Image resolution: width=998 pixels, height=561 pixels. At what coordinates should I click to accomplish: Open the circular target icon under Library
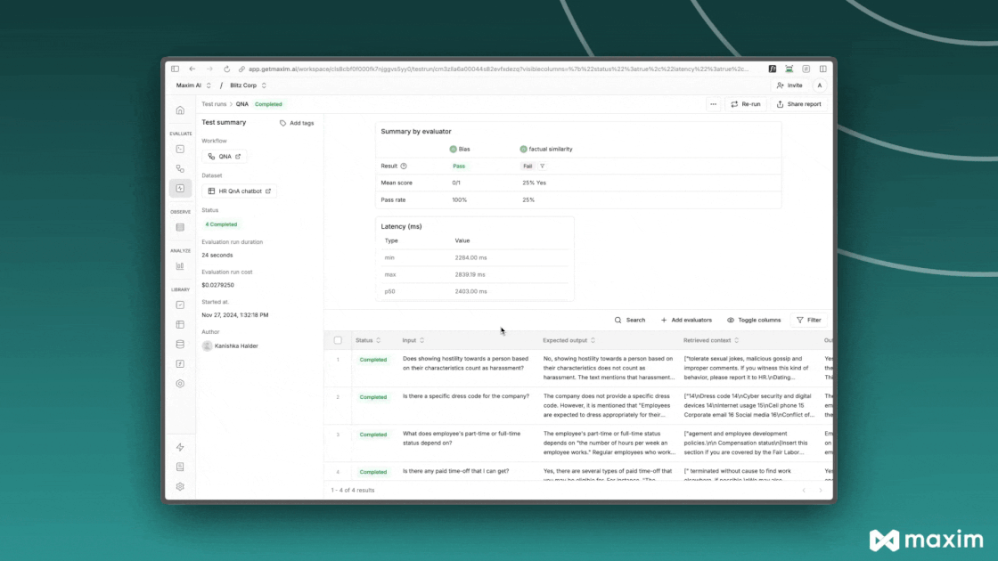click(180, 384)
